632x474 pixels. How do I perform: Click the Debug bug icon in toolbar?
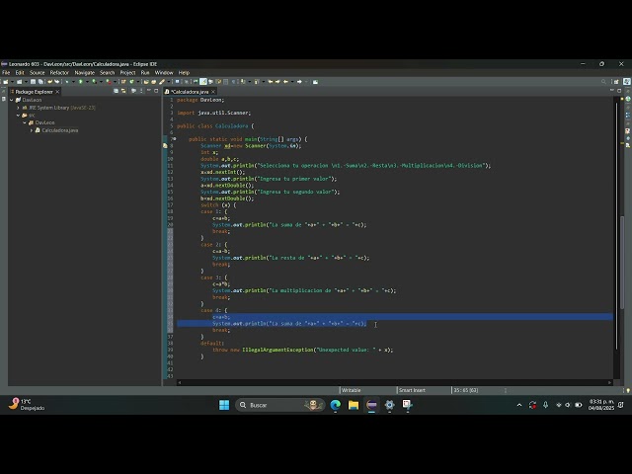coord(67,82)
